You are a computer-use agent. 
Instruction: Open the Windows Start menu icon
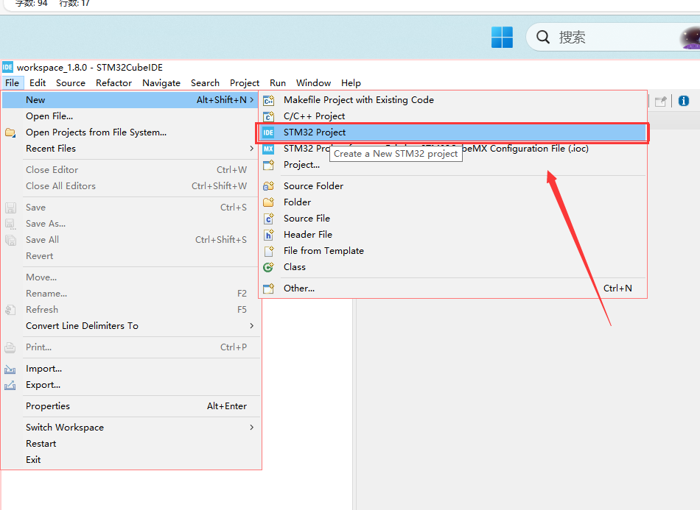click(x=502, y=37)
